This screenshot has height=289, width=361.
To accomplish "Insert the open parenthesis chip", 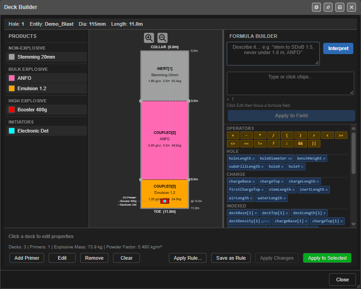I will tap(287, 135).
